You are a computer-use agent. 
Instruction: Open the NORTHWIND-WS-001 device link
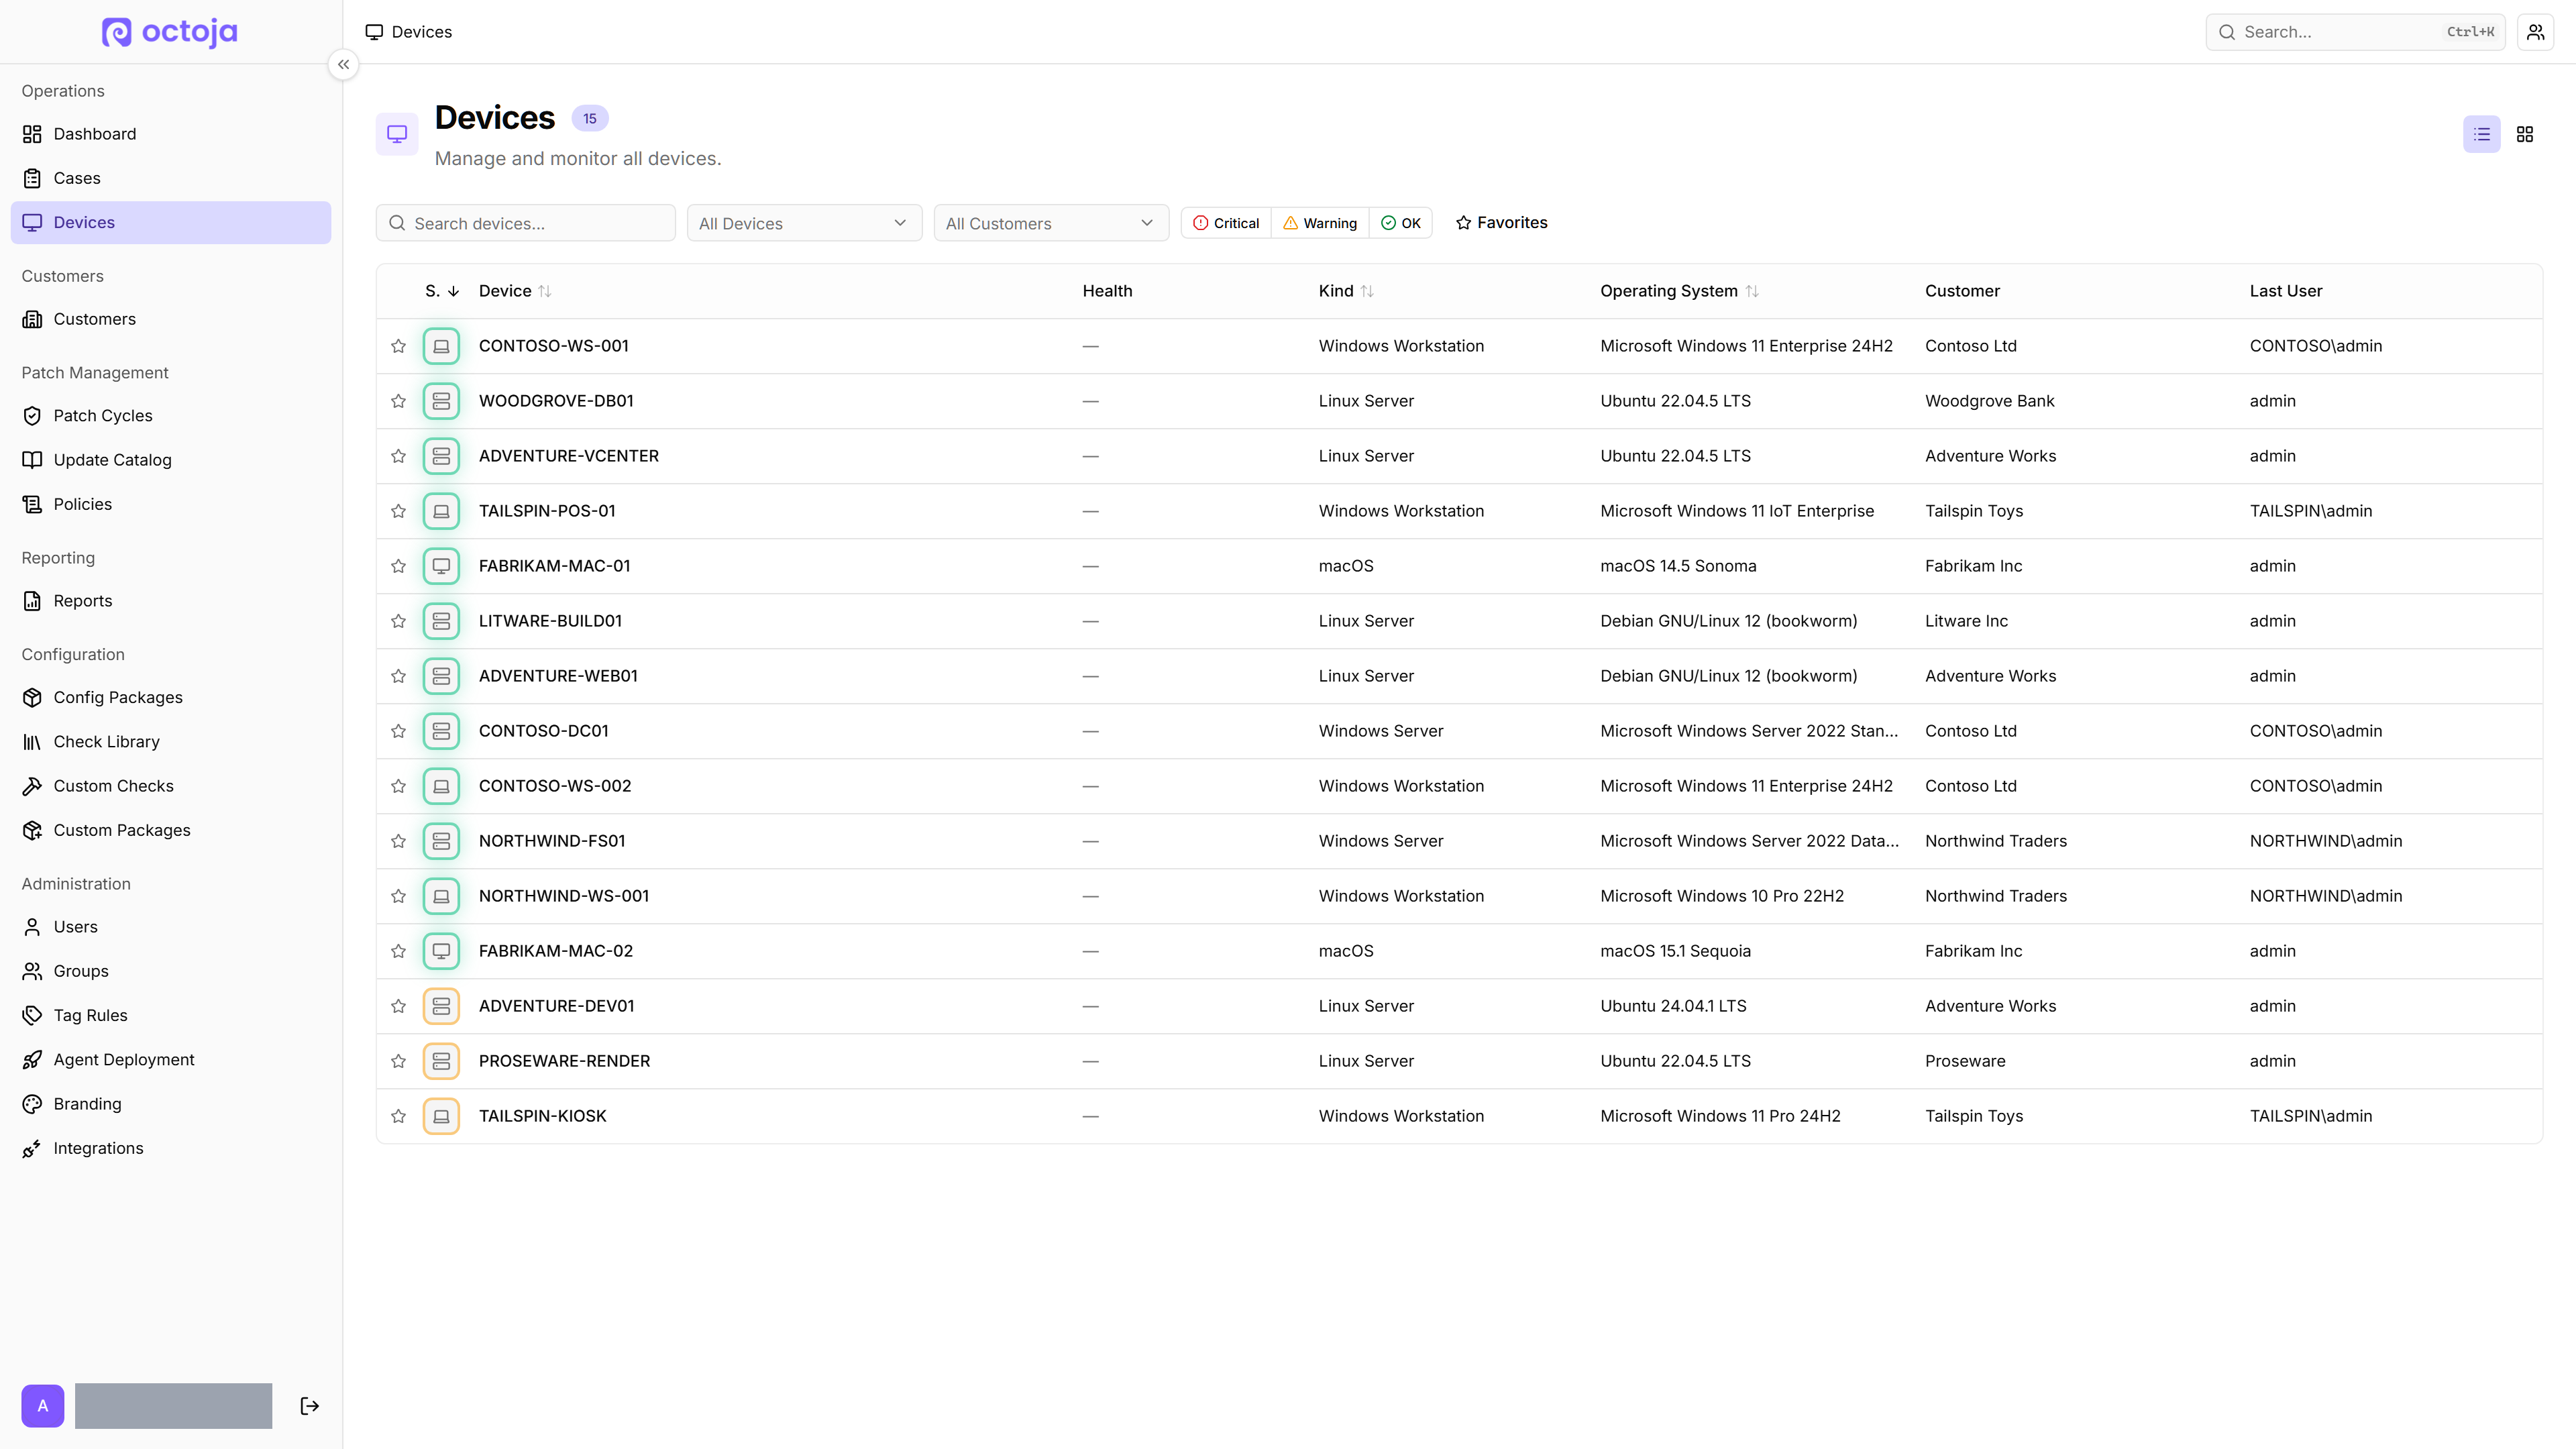pos(564,896)
